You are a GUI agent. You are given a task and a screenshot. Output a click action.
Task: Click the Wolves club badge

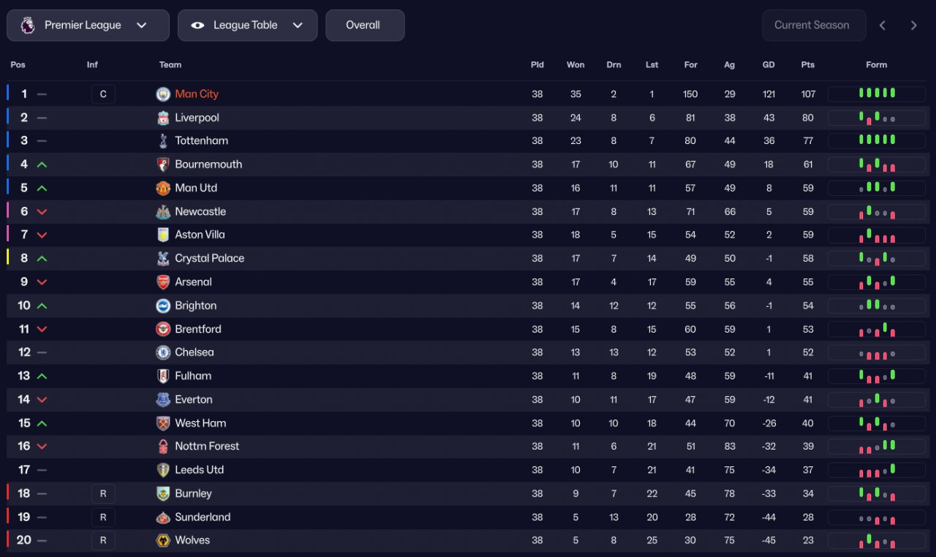pos(163,540)
